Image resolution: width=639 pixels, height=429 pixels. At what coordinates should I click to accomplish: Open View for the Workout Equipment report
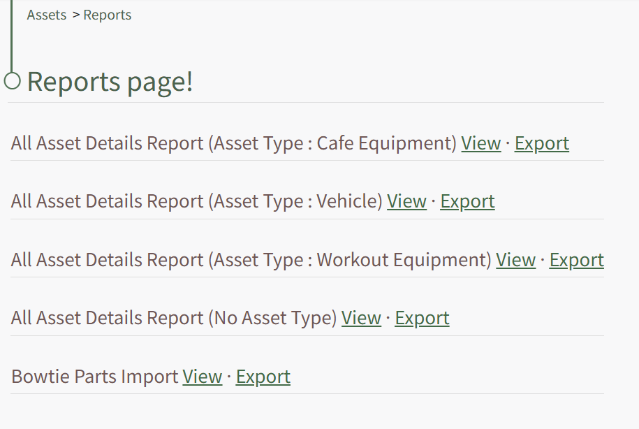click(515, 260)
